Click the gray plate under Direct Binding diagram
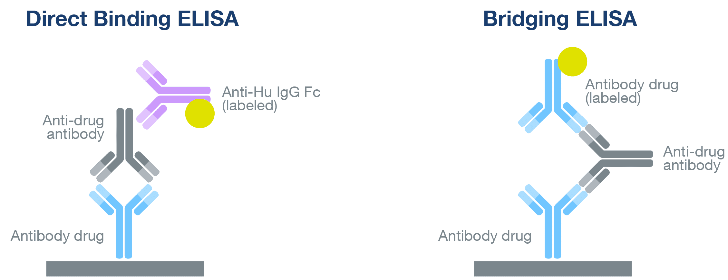This screenshot has height=280, width=728. (x=125, y=269)
